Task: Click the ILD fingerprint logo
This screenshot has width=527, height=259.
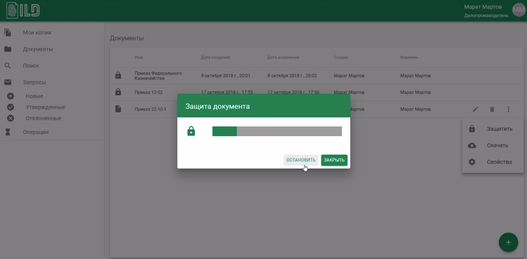Action: (x=23, y=10)
